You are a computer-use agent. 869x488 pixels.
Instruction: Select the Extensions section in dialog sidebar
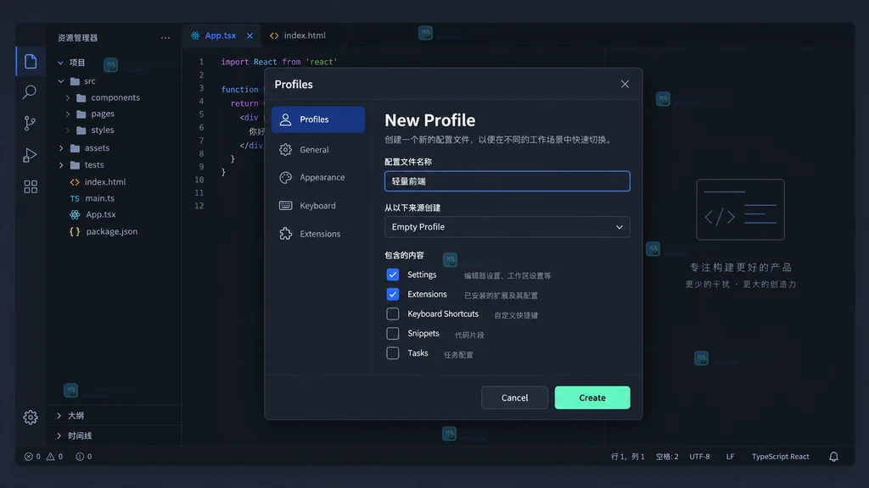coord(318,234)
